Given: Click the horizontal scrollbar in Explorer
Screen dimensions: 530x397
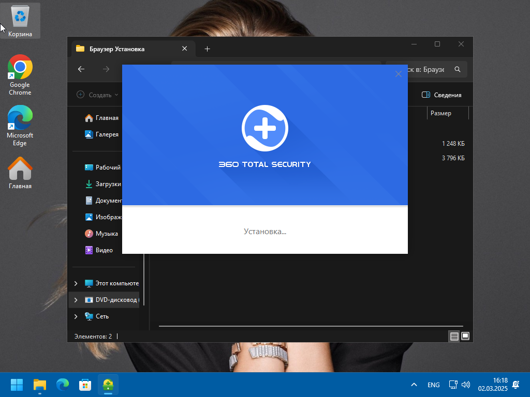Looking at the screenshot, I should 311,326.
